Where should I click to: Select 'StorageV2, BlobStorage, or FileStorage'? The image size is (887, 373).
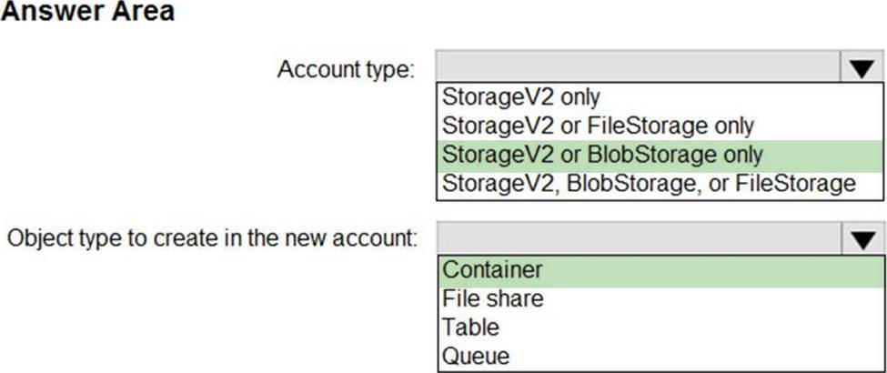[648, 183]
